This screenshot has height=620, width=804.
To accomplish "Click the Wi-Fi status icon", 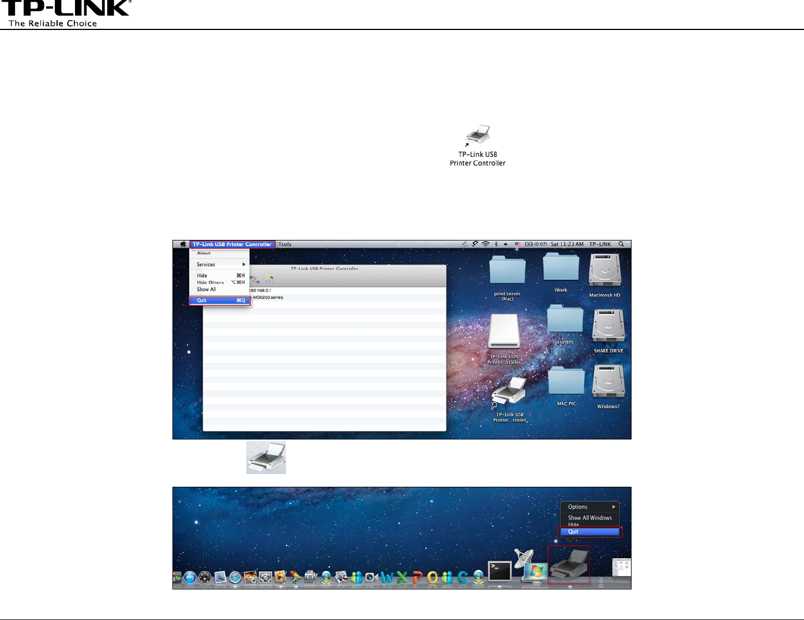I will tap(486, 245).
